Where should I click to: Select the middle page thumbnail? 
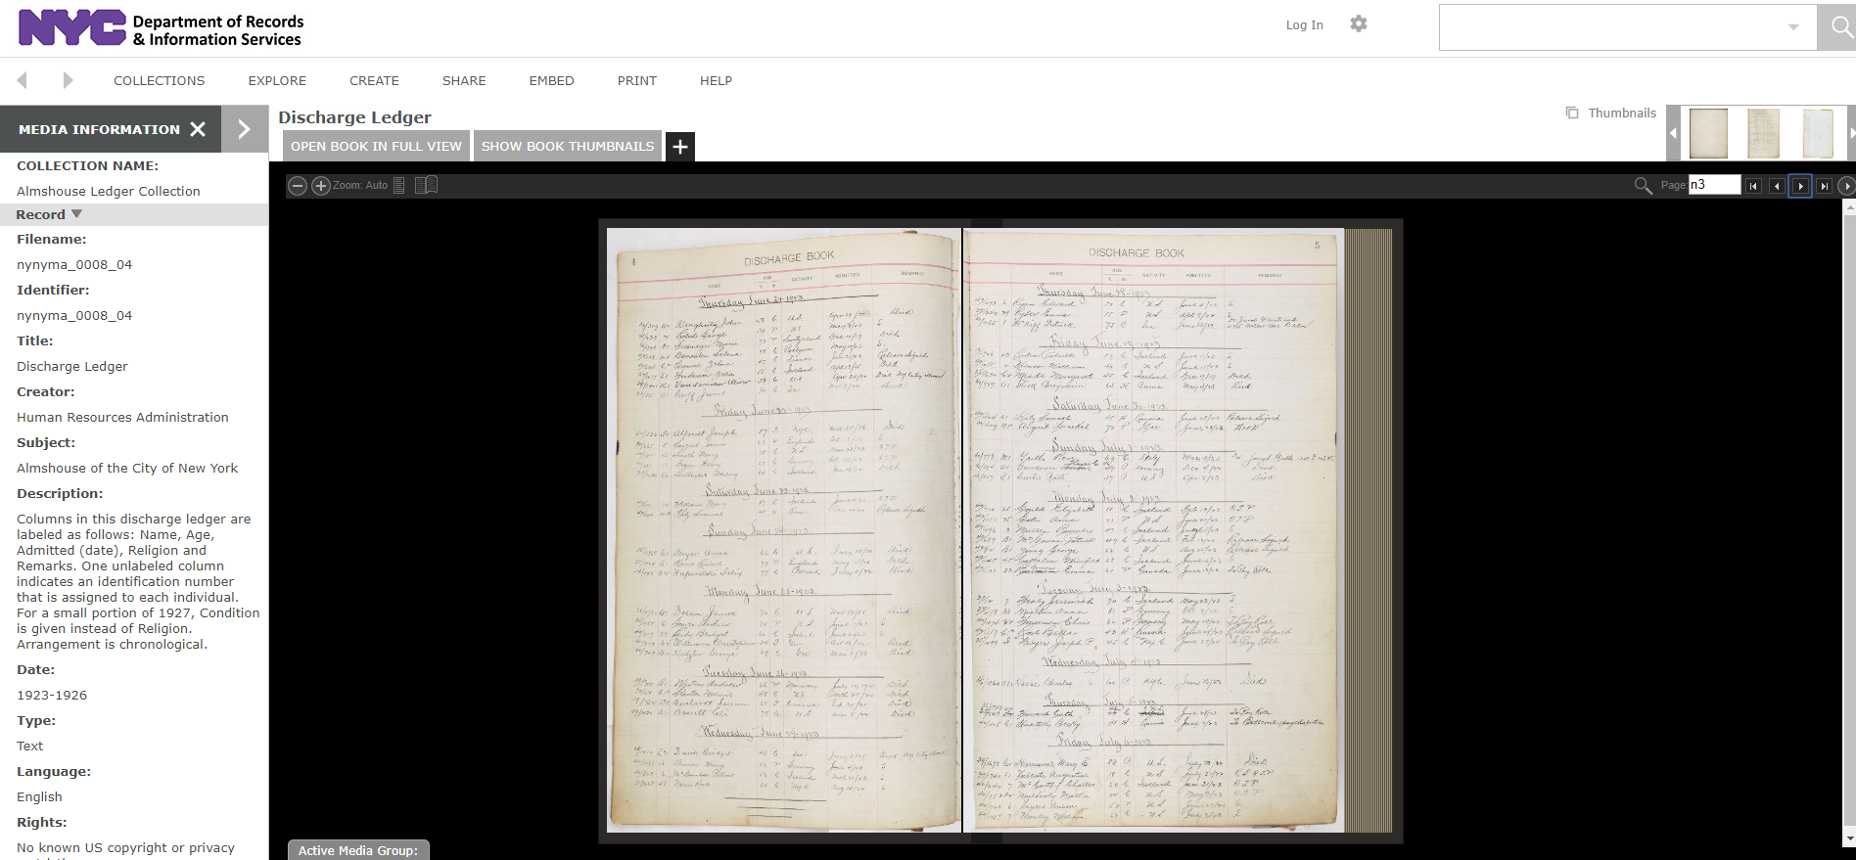pyautogui.click(x=1763, y=133)
